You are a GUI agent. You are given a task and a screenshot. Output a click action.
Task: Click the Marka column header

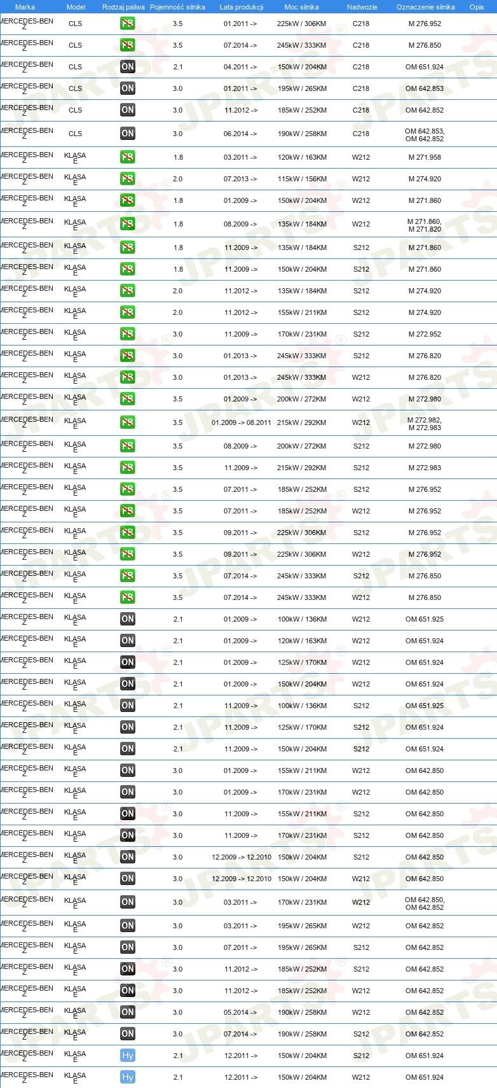[25, 7]
